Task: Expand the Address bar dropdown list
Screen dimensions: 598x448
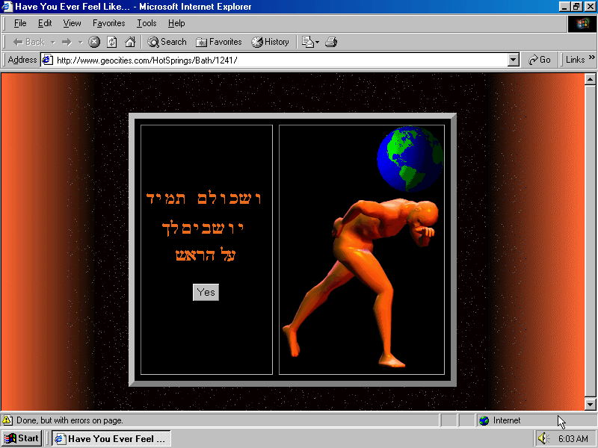Action: coord(513,60)
